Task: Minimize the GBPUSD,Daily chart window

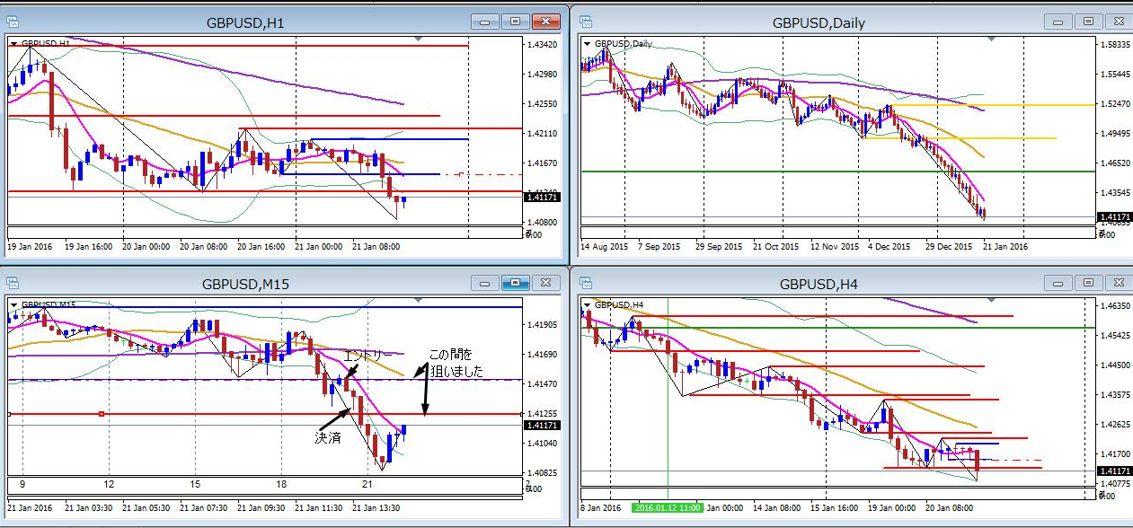Action: [x=1061, y=22]
